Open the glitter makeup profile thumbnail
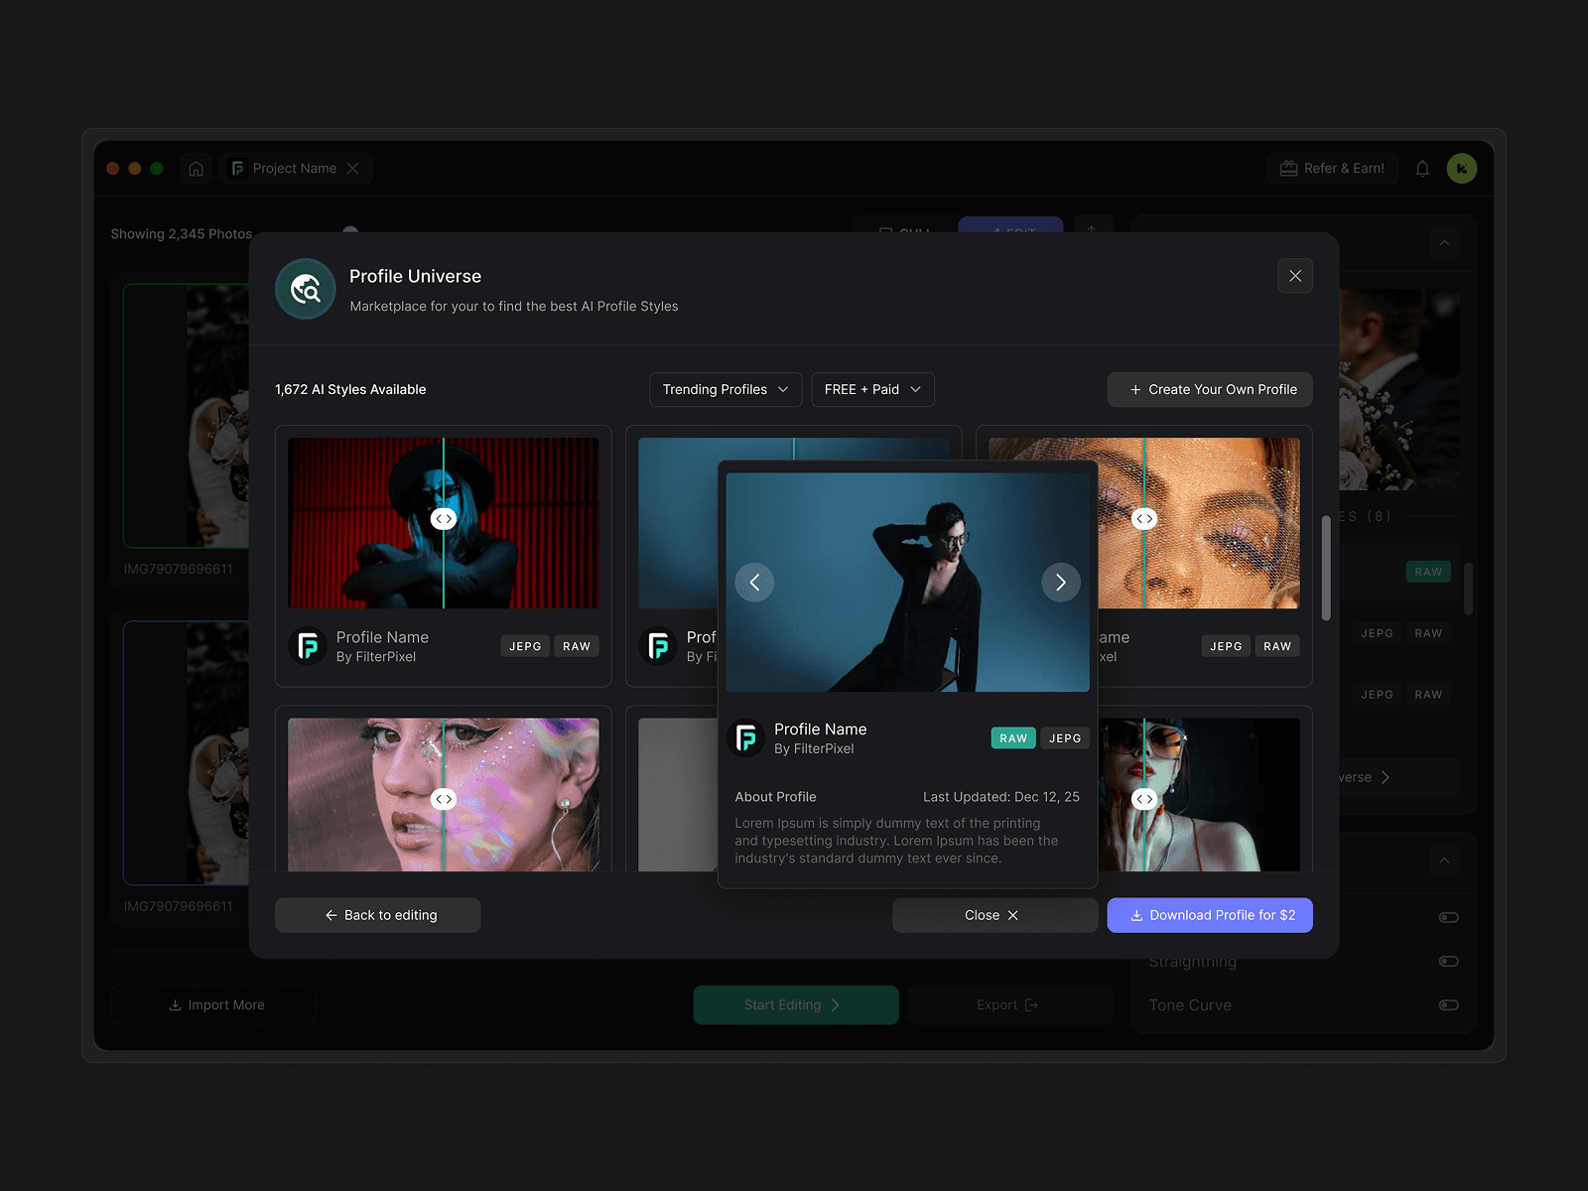1588x1191 pixels. [x=444, y=795]
